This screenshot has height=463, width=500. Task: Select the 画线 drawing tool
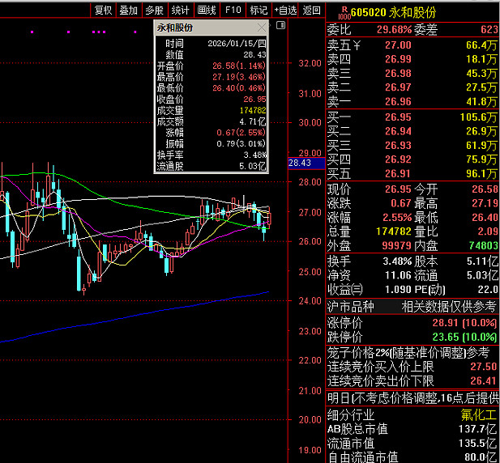(207, 11)
